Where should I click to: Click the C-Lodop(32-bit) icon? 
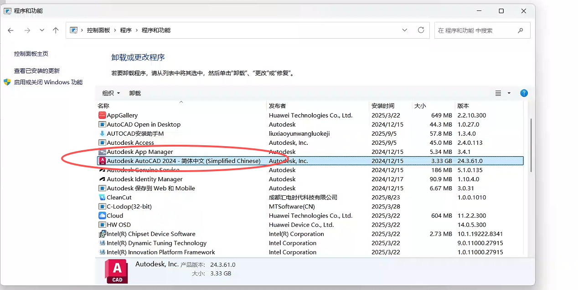(x=102, y=206)
